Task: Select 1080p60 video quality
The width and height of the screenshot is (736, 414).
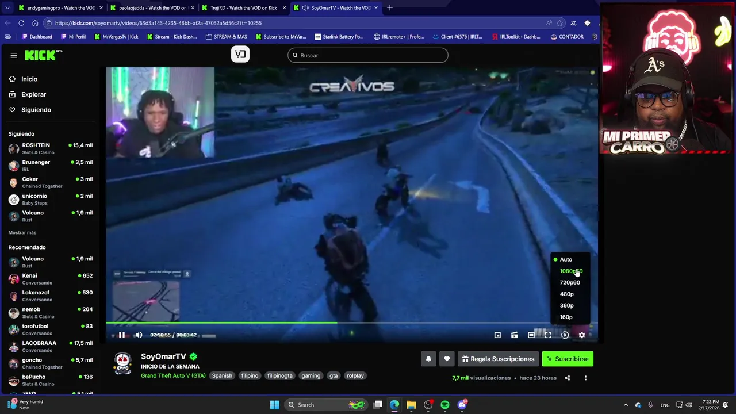Action: click(570, 271)
